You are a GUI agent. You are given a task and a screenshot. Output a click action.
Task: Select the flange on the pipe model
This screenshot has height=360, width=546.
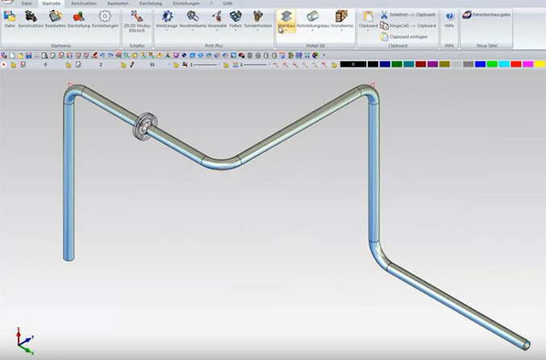(145, 126)
